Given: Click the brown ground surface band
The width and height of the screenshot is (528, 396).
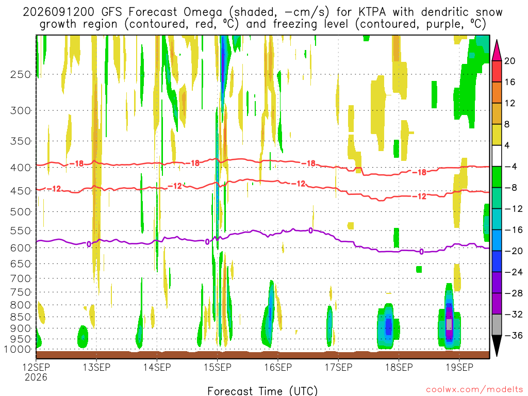Looking at the screenshot, I should coord(262,355).
